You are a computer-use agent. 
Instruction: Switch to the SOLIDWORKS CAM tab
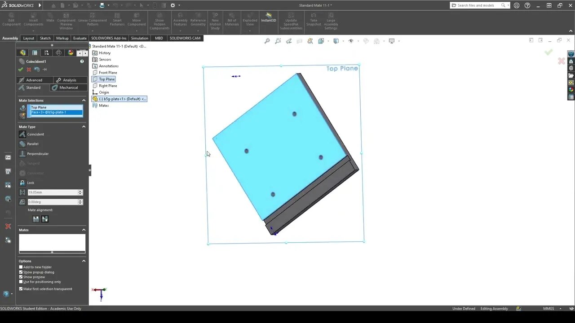pos(185,38)
